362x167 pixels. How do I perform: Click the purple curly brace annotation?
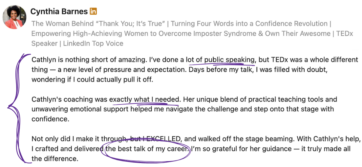pyautogui.click(x=20, y=108)
